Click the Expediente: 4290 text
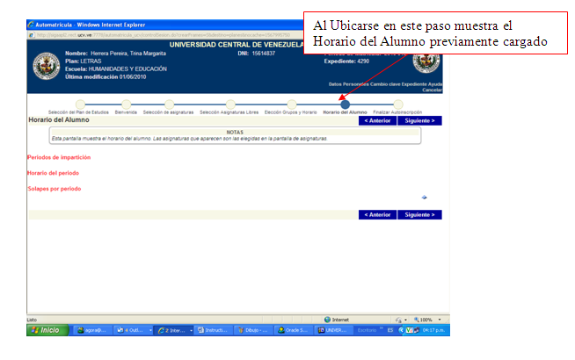The width and height of the screenshot is (575, 360). [x=346, y=61]
